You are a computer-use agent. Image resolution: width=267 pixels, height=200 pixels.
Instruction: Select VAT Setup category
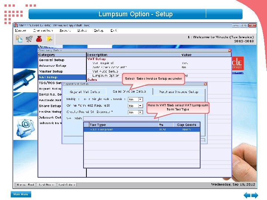click(x=62, y=77)
